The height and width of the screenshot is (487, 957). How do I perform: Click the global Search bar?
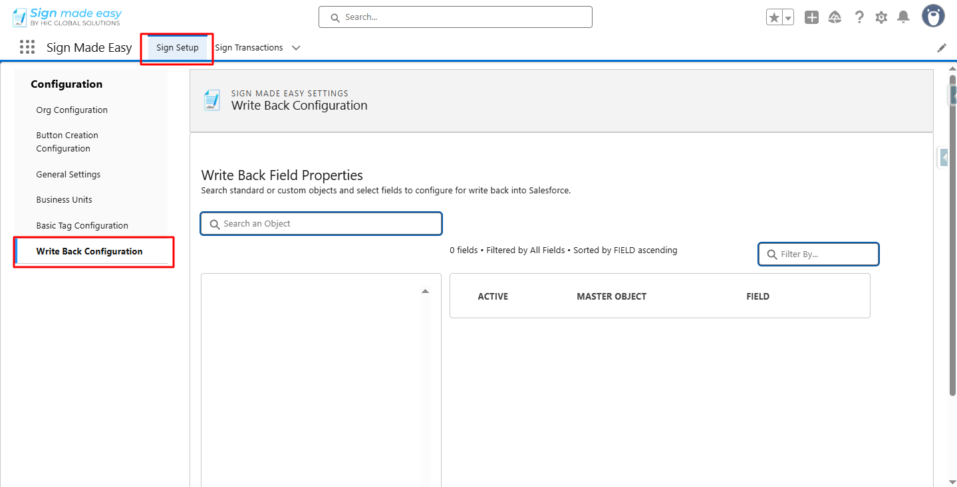pos(456,17)
